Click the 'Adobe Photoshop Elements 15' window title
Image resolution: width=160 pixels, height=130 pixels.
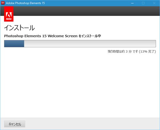(25, 3)
